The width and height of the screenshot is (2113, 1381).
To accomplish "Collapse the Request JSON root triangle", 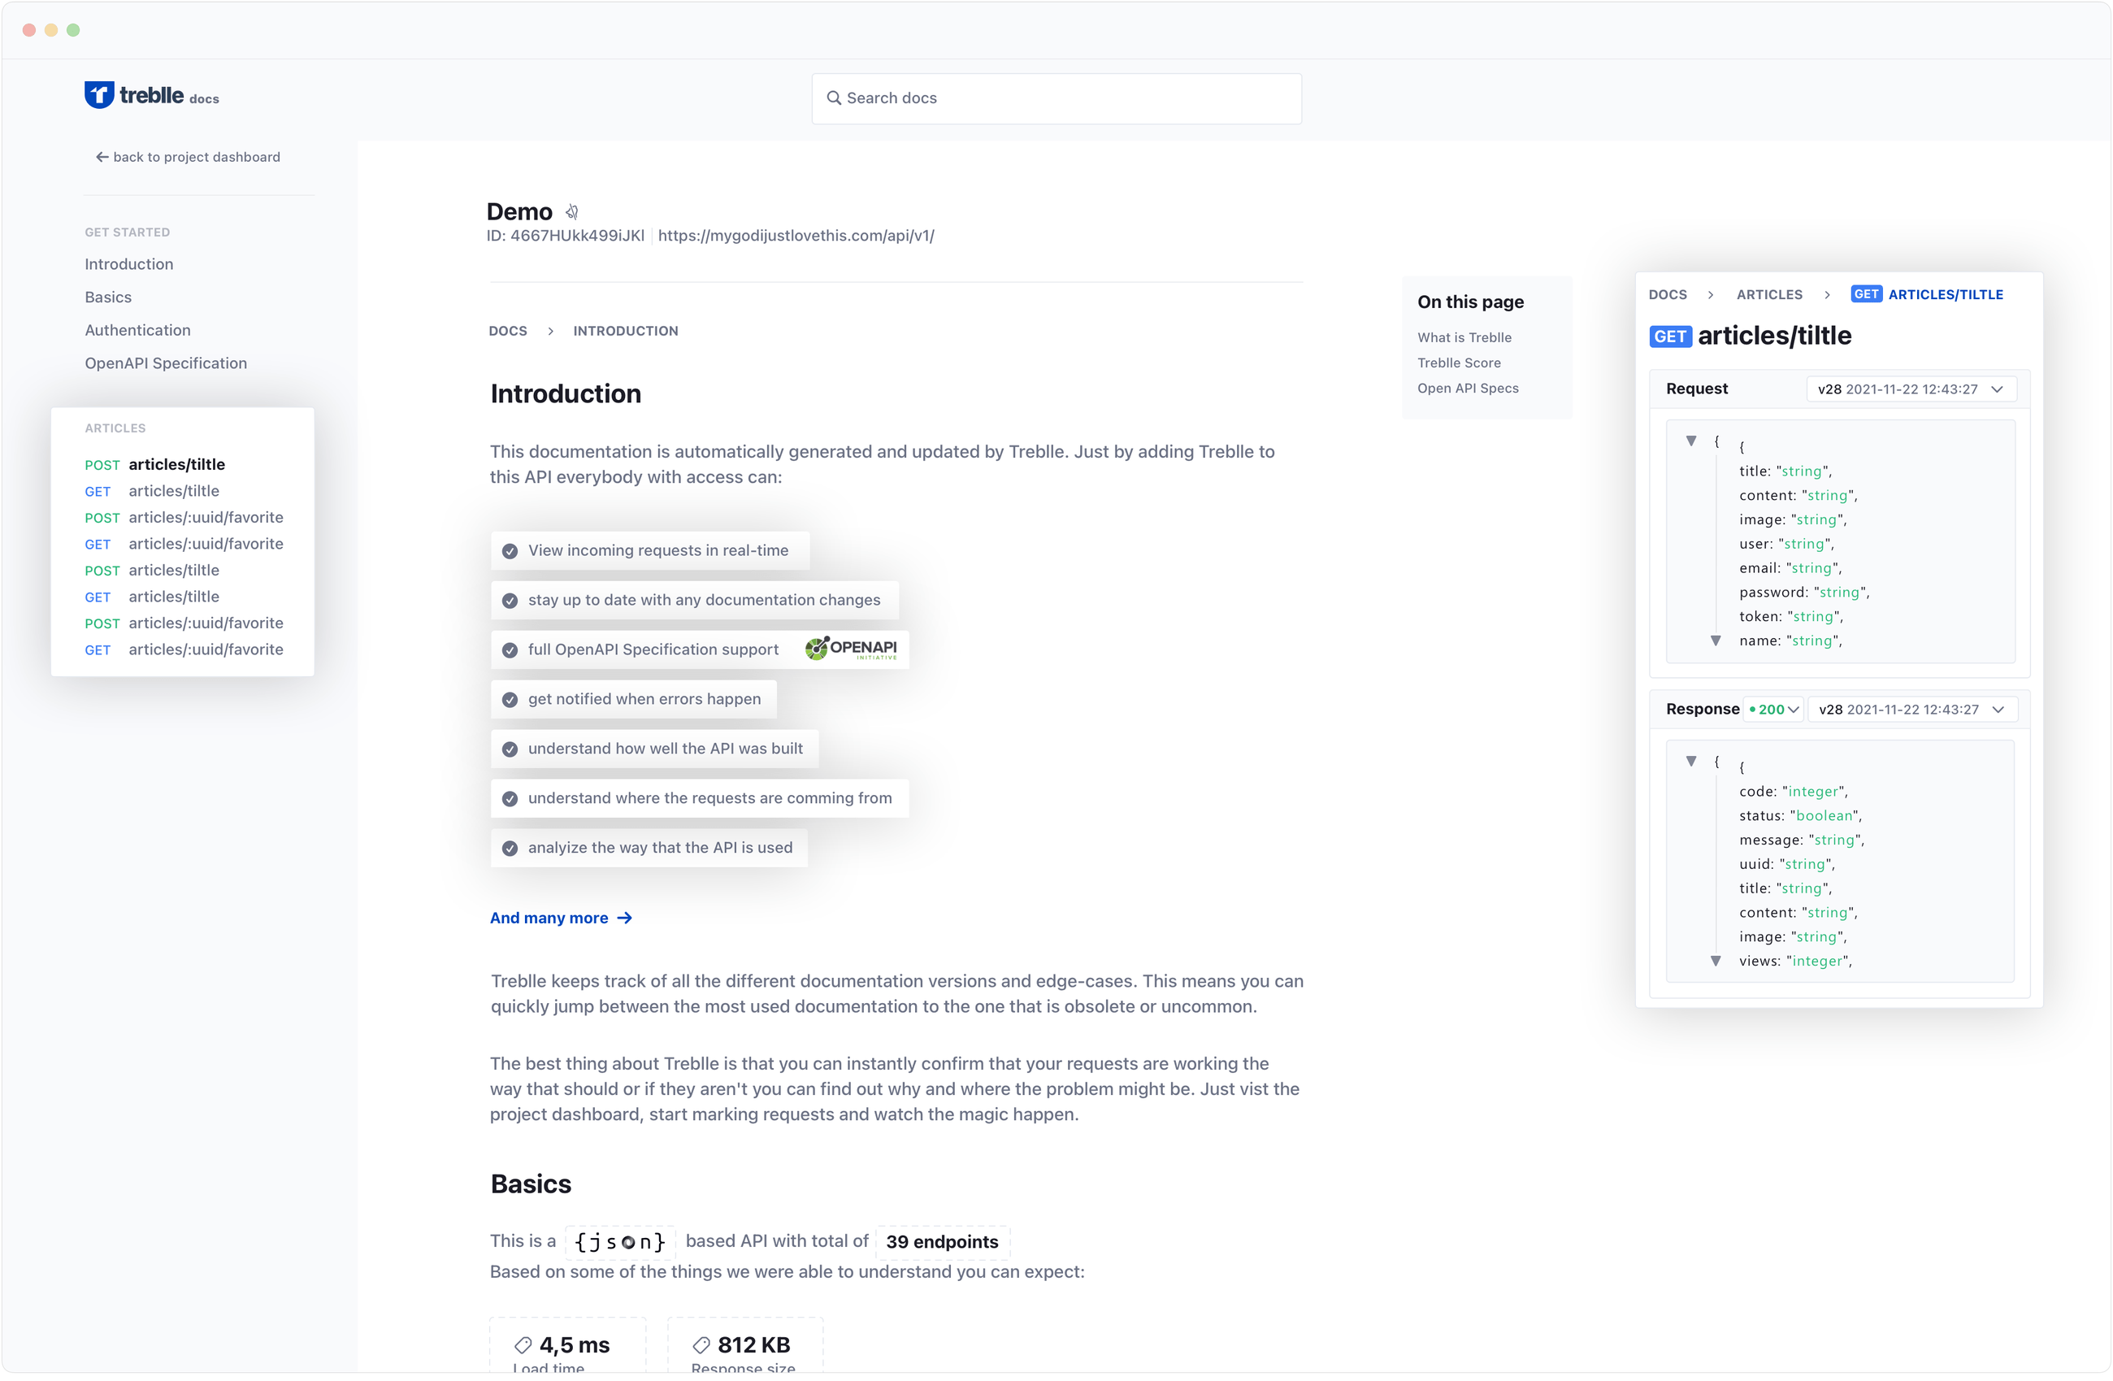I will pyautogui.click(x=1691, y=441).
